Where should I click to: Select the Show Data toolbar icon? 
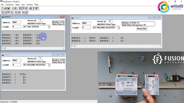23,8
